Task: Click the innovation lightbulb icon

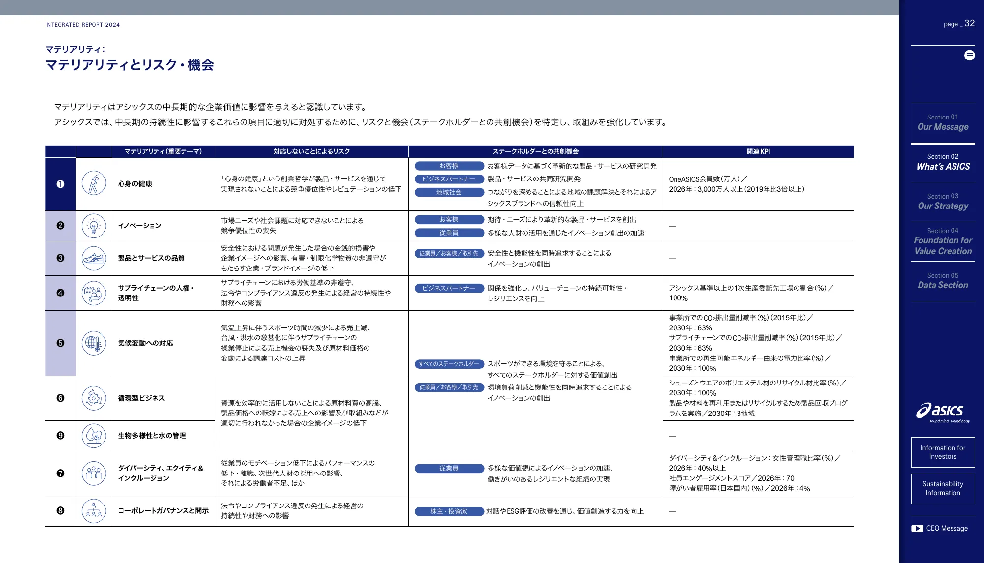Action: click(93, 226)
